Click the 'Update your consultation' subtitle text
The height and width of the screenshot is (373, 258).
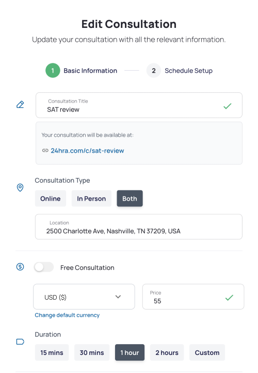coord(129,40)
